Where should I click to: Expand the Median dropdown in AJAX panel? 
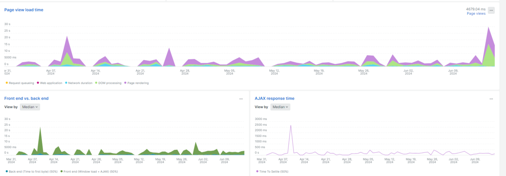coord(280,107)
